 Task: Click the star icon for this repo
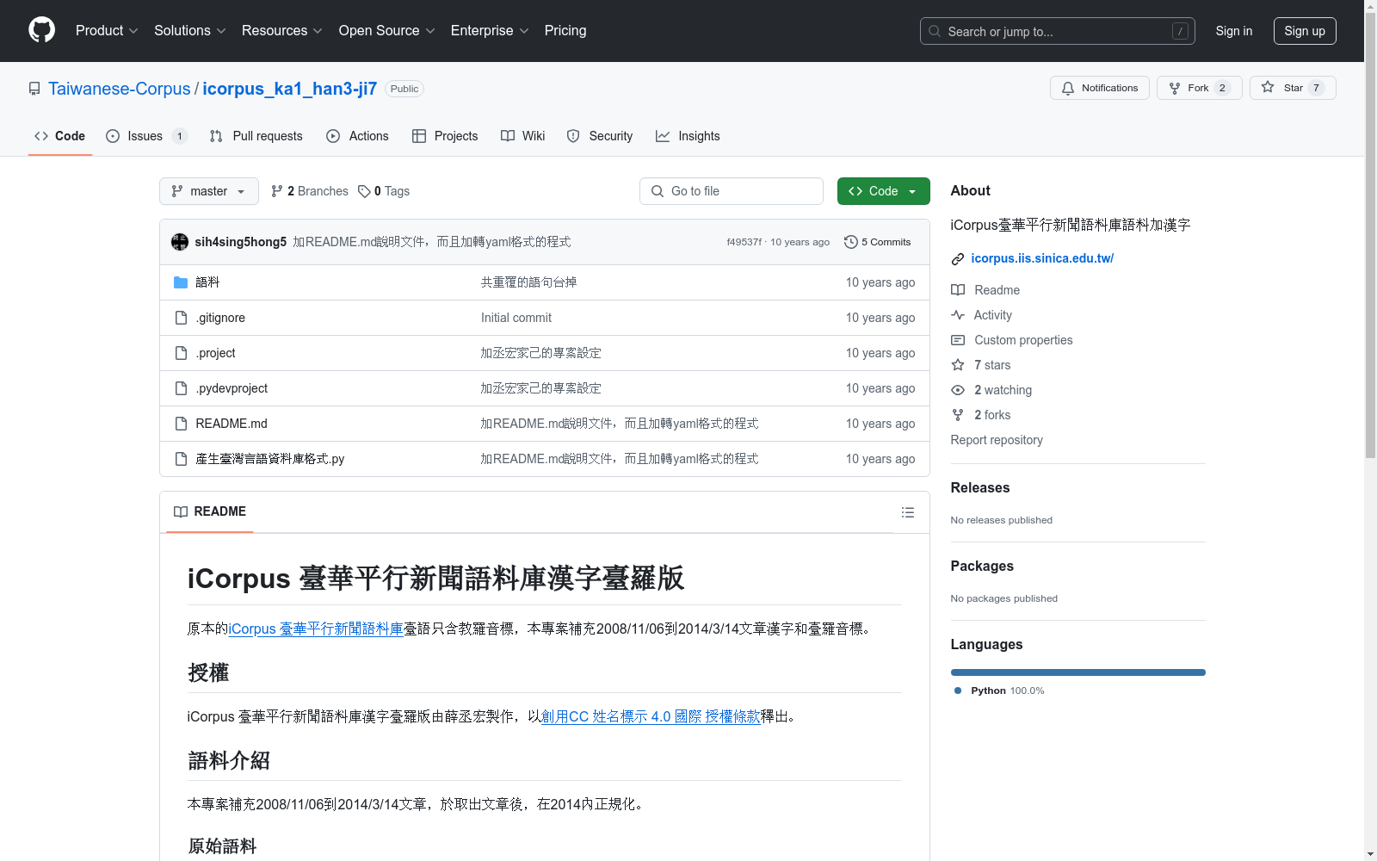pos(1268,87)
